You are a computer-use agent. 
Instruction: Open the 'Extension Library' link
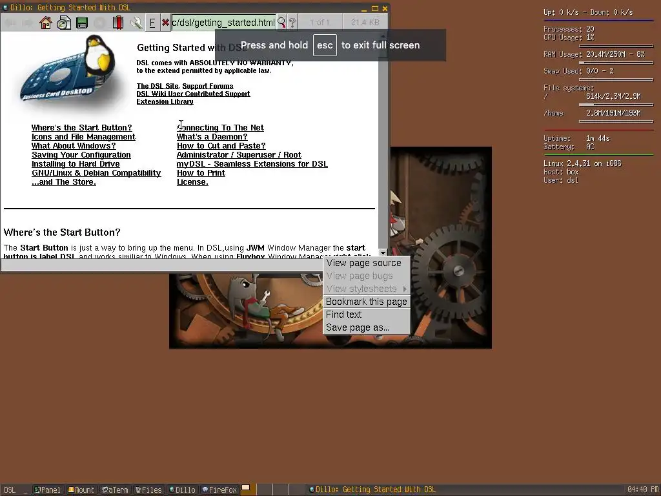point(165,101)
